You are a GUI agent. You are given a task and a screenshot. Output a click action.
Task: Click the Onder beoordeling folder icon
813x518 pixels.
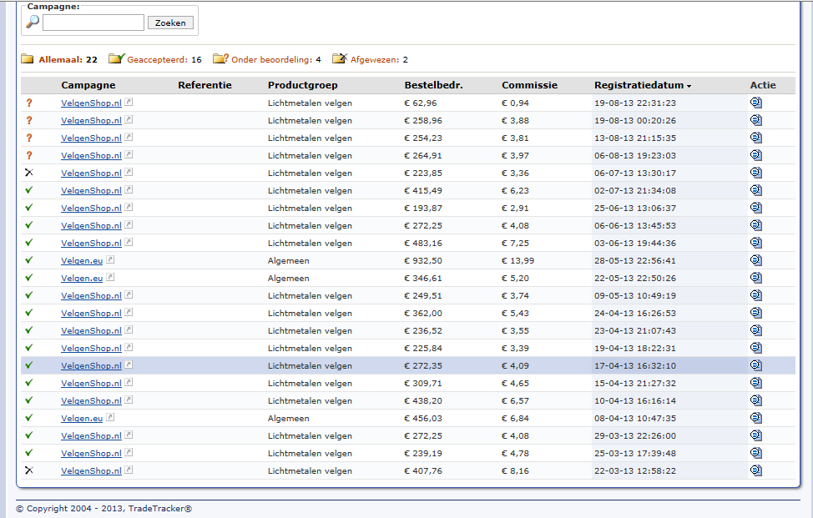(x=220, y=58)
